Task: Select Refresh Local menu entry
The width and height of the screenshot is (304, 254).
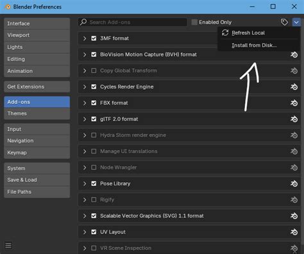Action: [258, 33]
